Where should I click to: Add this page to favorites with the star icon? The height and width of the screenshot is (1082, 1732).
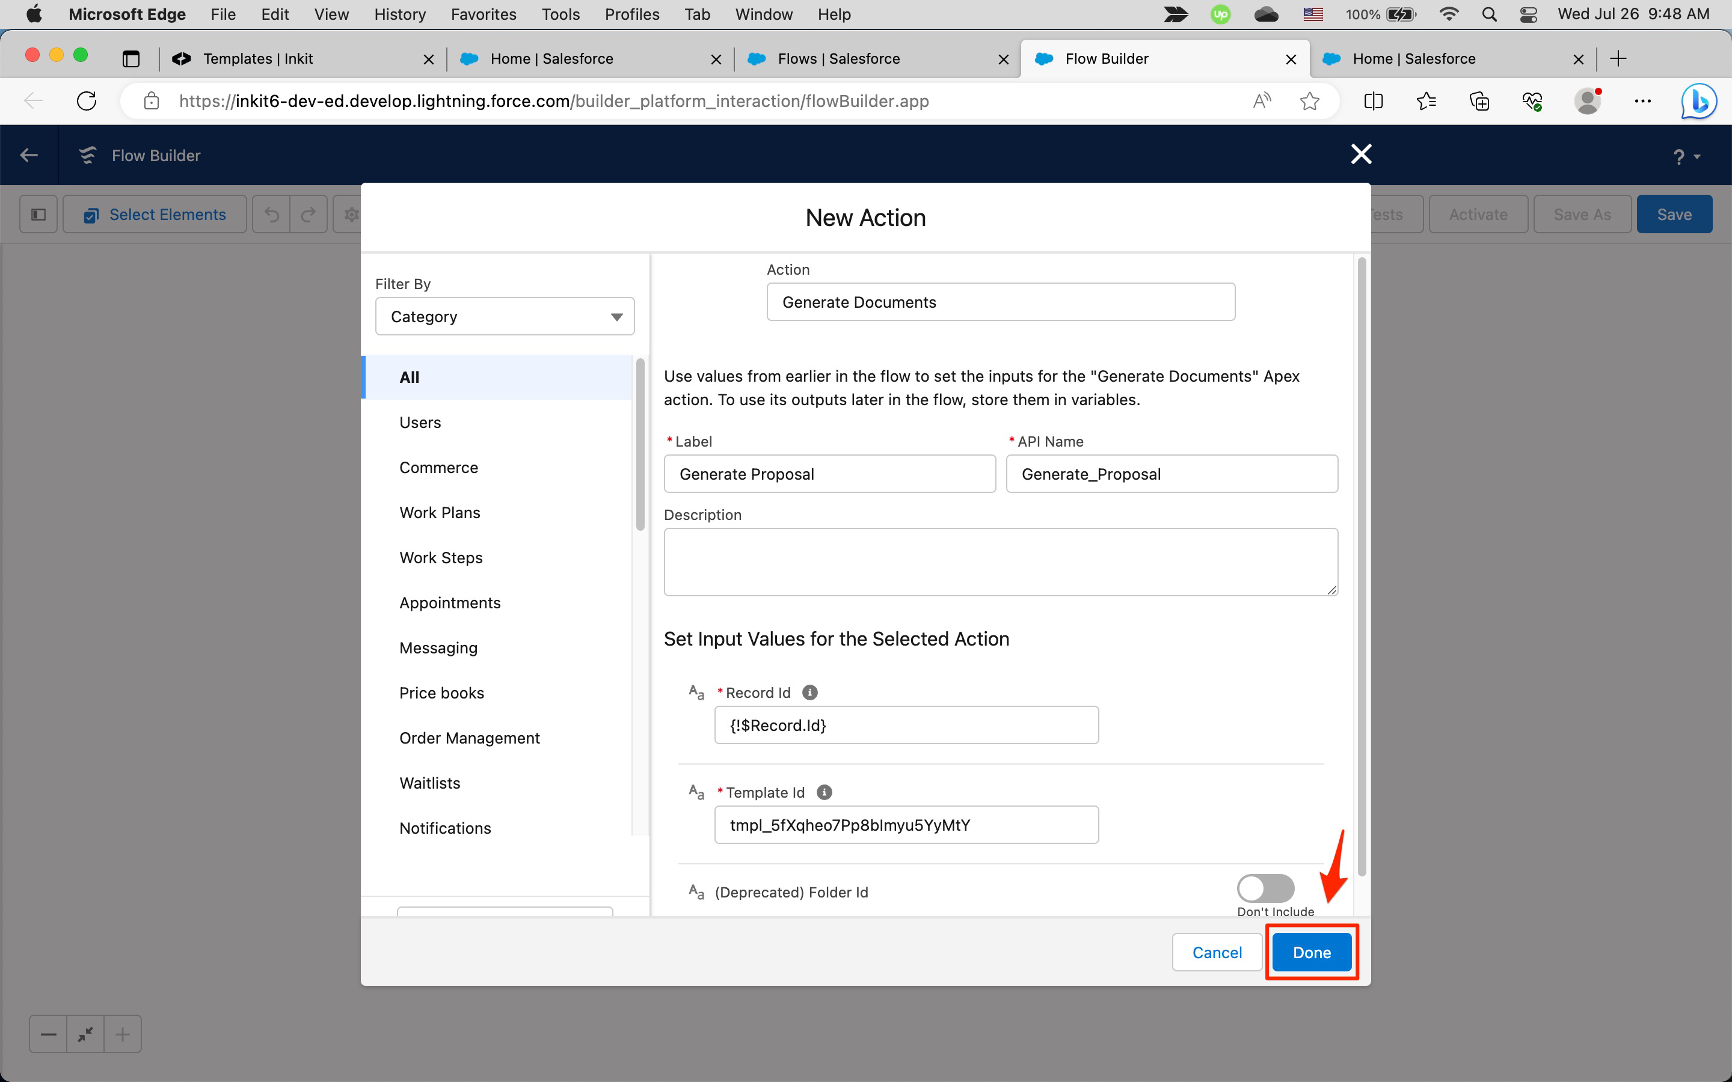pyautogui.click(x=1309, y=101)
